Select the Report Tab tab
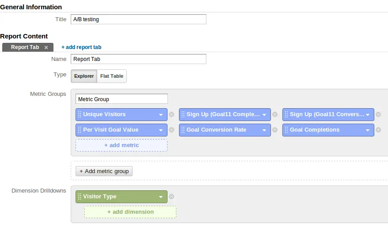This screenshot has width=388, height=227. (x=25, y=47)
